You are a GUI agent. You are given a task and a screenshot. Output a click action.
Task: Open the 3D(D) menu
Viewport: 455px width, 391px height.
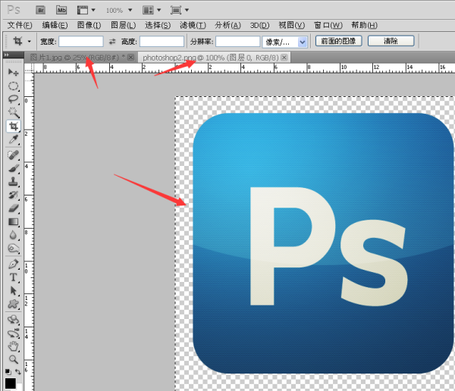pyautogui.click(x=259, y=25)
